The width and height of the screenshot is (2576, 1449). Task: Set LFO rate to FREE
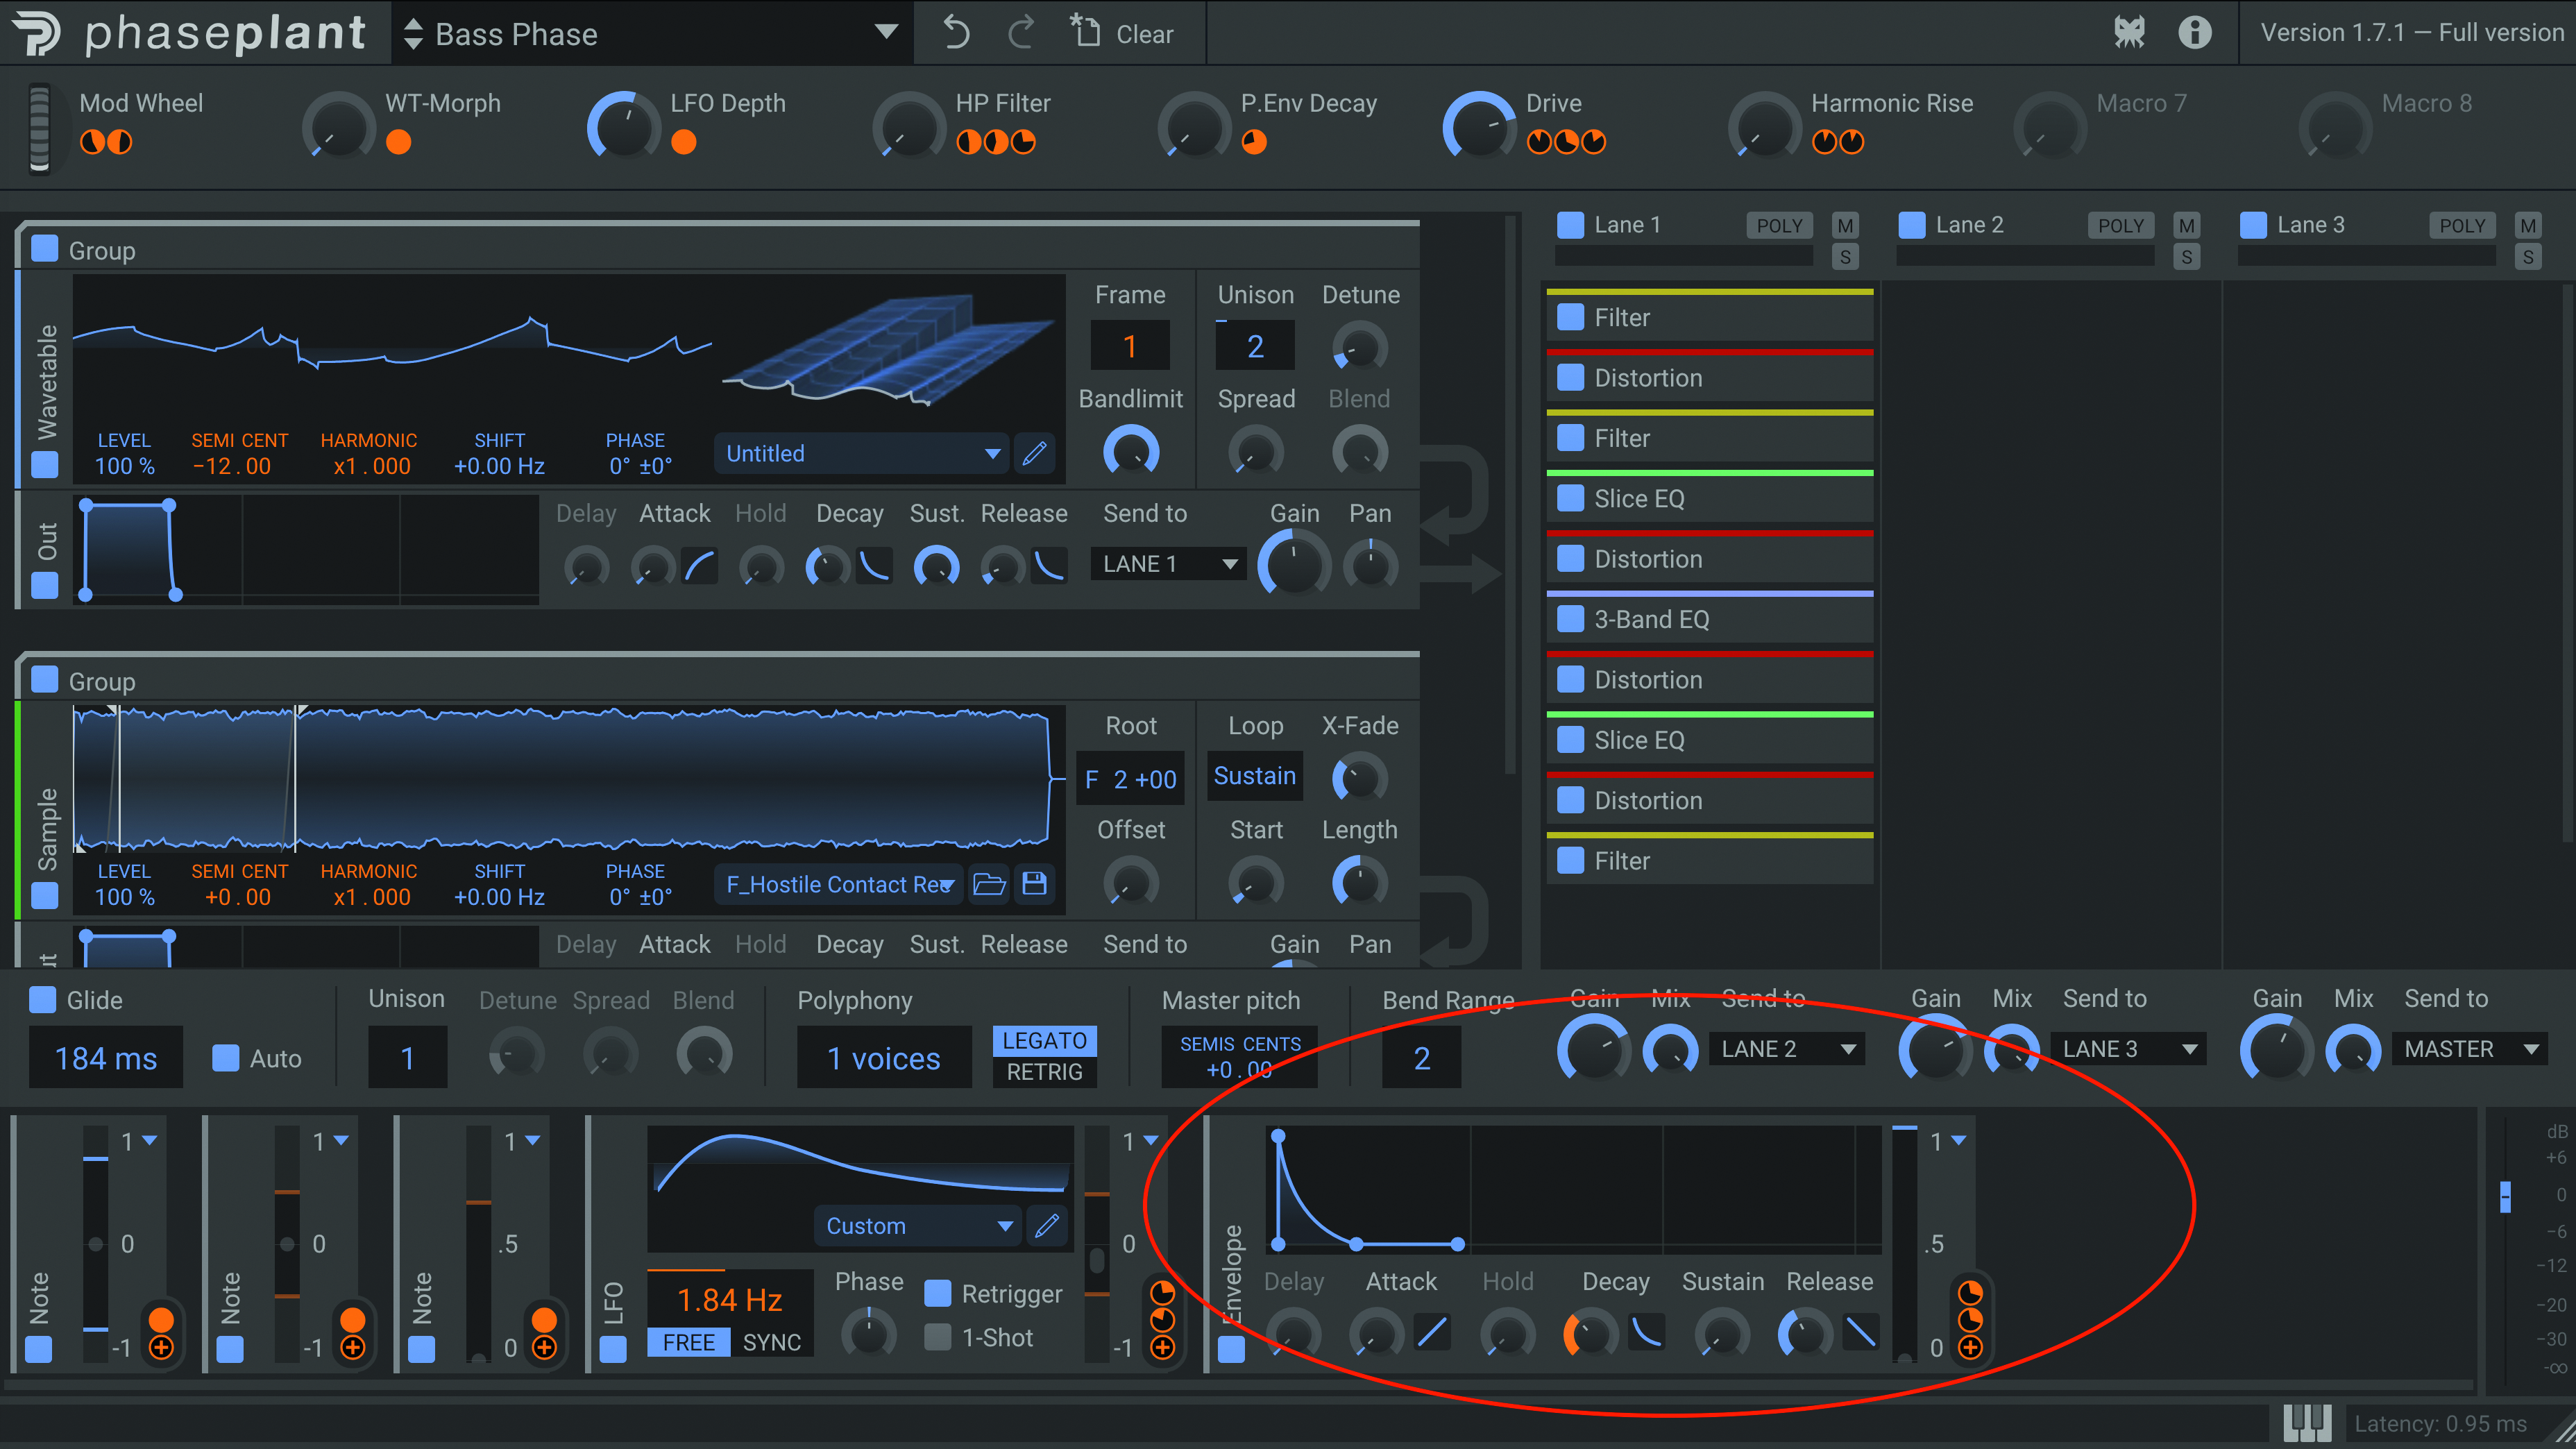click(x=688, y=1342)
